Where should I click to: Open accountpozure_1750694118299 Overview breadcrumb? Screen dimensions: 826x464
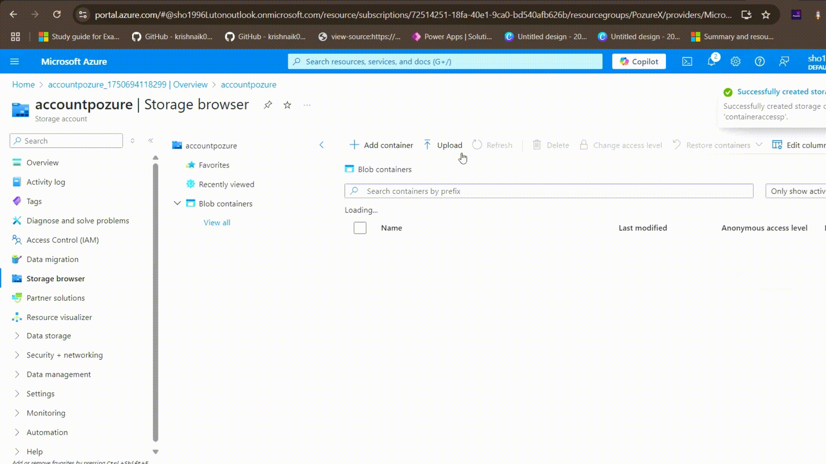click(128, 85)
